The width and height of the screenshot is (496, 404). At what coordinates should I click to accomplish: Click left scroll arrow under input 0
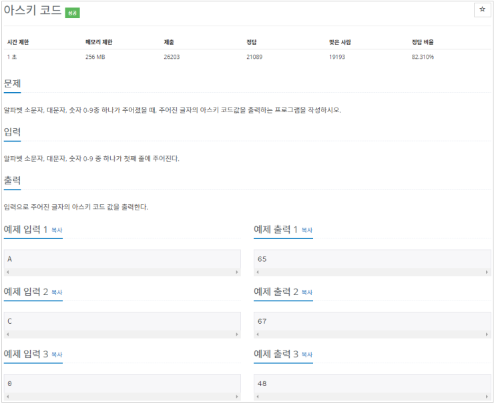point(8,397)
